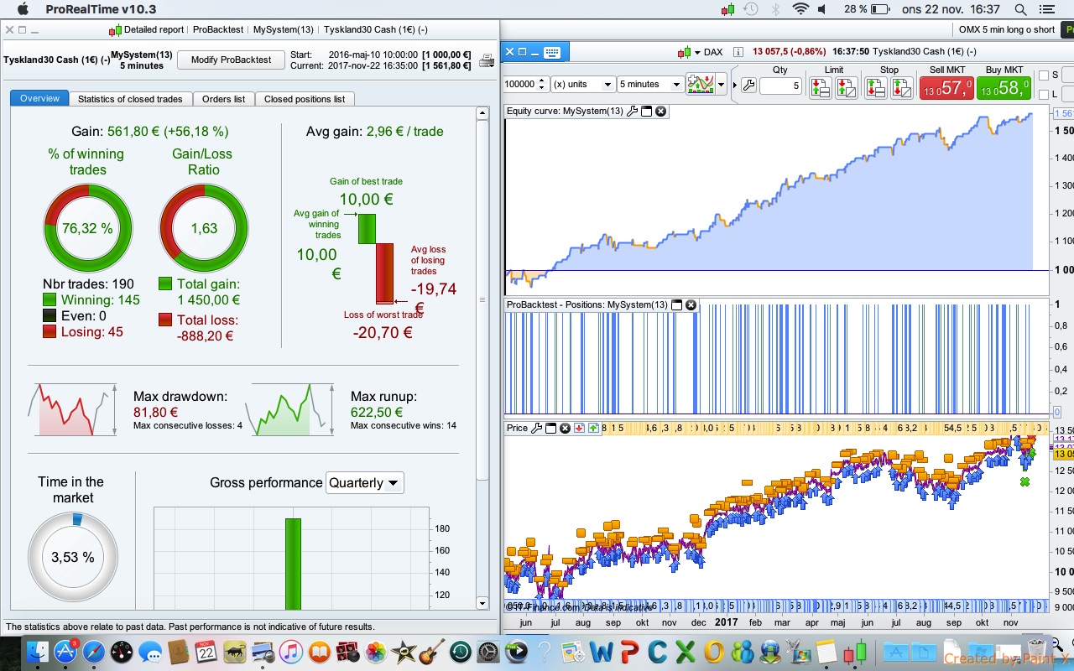The height and width of the screenshot is (671, 1074).
Task: Click the winning trades percentage donut chart
Action: 88,228
